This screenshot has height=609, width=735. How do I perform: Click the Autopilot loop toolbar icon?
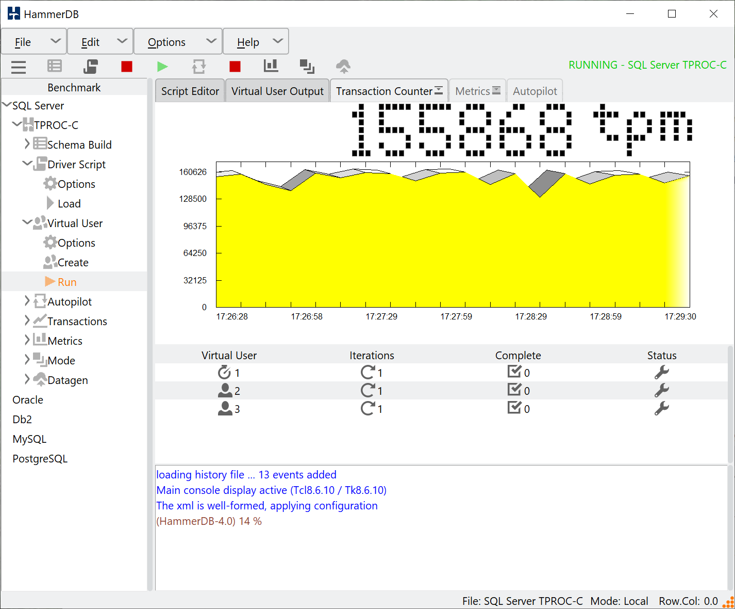tap(199, 67)
